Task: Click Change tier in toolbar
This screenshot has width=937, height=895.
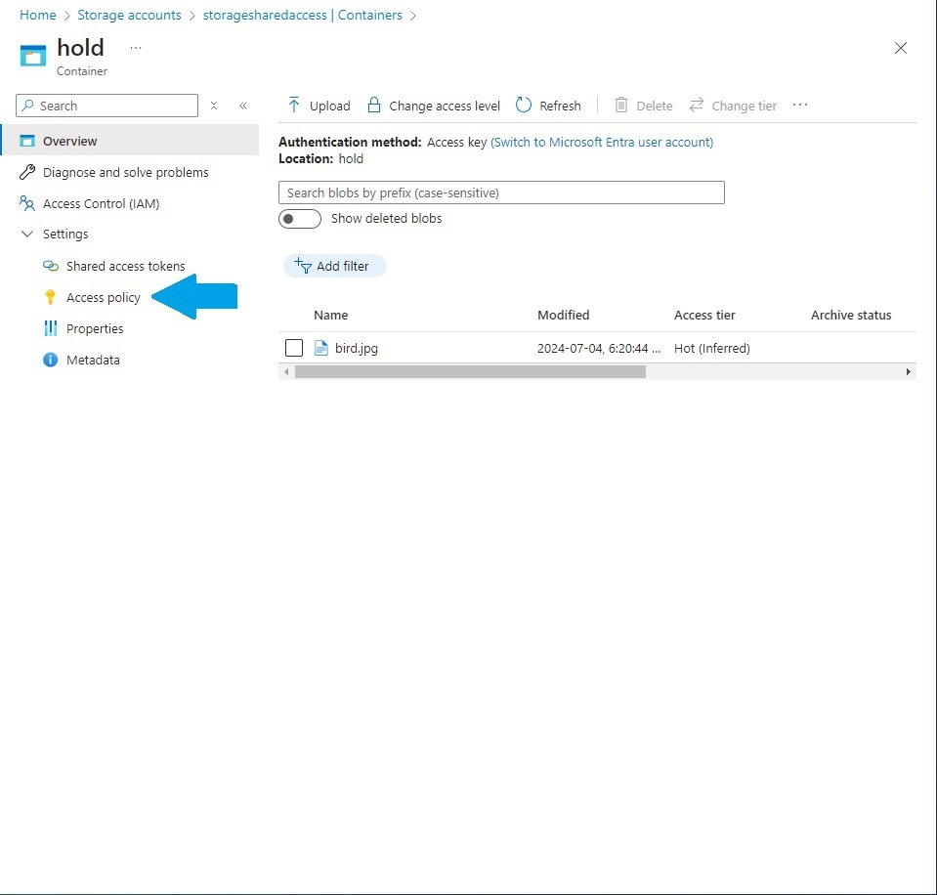Action: (733, 106)
